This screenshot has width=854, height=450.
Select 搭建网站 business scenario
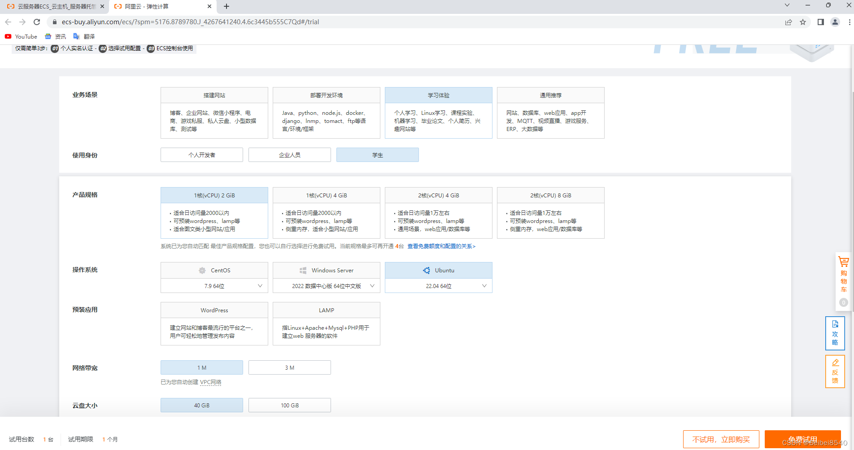[214, 113]
